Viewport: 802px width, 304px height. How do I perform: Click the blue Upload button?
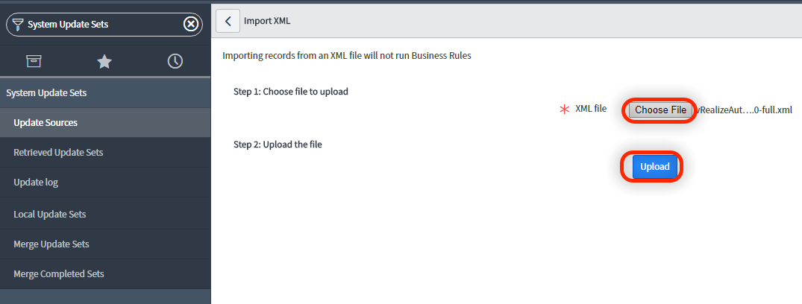coord(654,167)
